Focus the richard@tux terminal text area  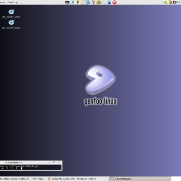click(x=31, y=167)
